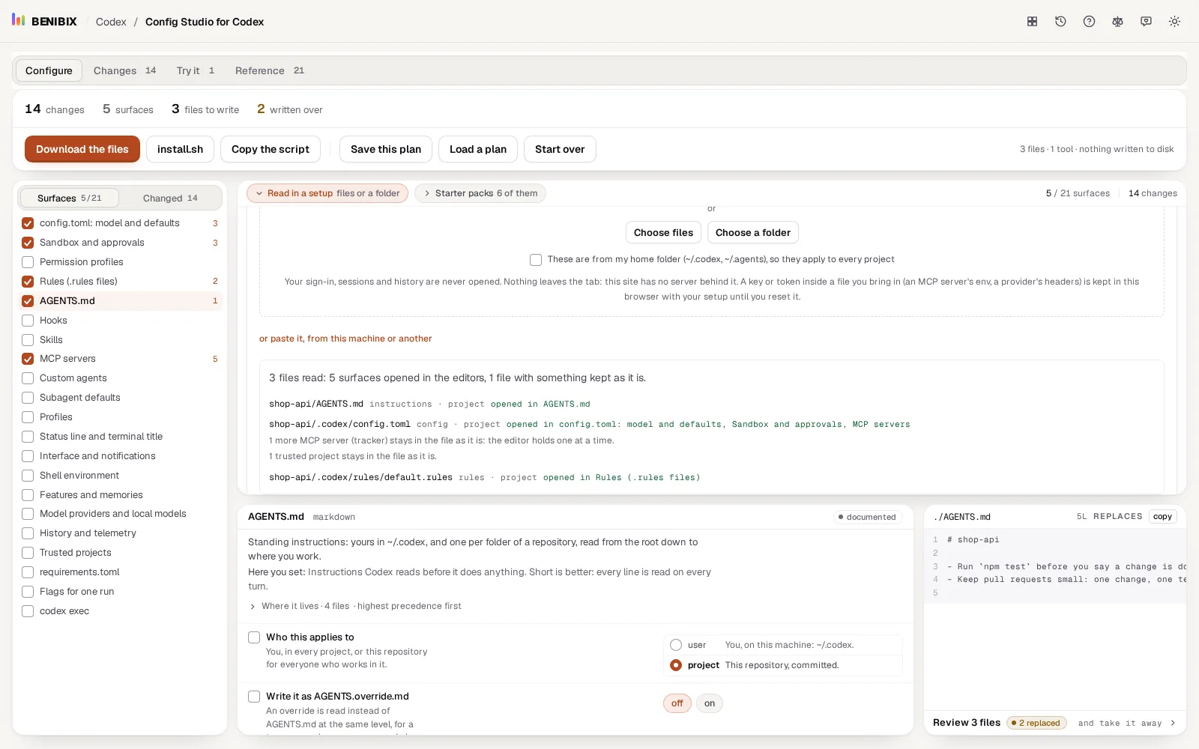1199x749 pixels.
Task: Uncheck the MCP servers surface
Action: [28, 359]
